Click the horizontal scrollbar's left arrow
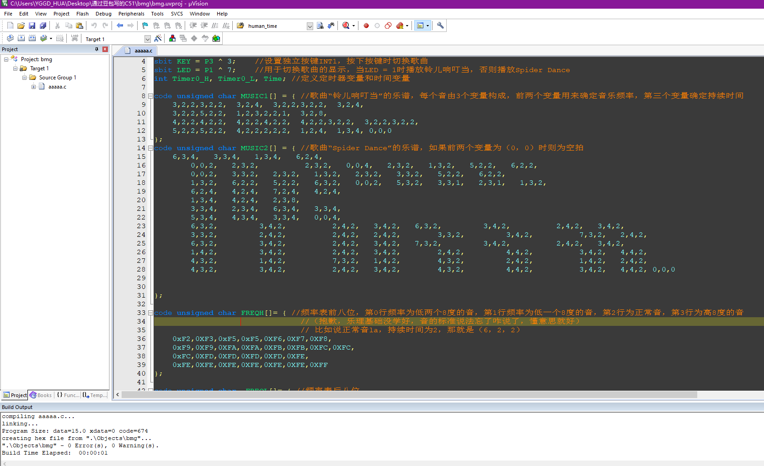 pos(118,394)
